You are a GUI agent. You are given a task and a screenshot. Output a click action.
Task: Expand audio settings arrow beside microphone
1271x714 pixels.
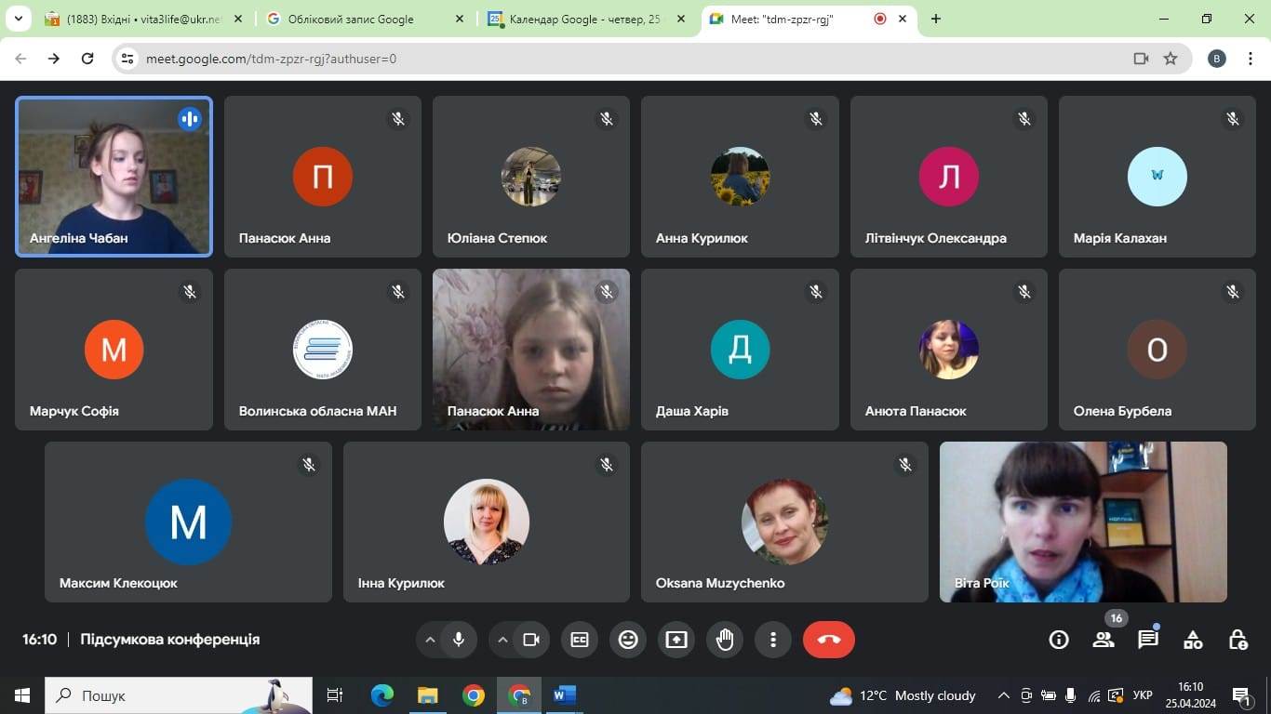pos(430,640)
